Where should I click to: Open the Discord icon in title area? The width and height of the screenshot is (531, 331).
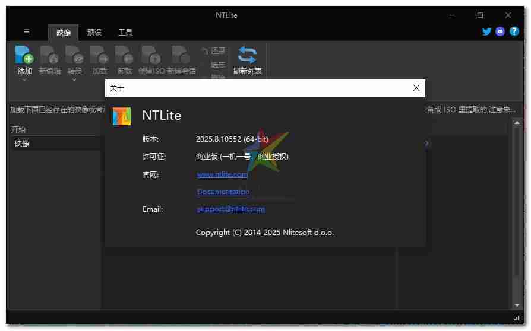[x=500, y=32]
